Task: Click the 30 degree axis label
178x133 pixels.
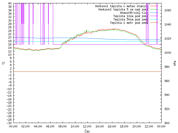Action: (10, 21)
